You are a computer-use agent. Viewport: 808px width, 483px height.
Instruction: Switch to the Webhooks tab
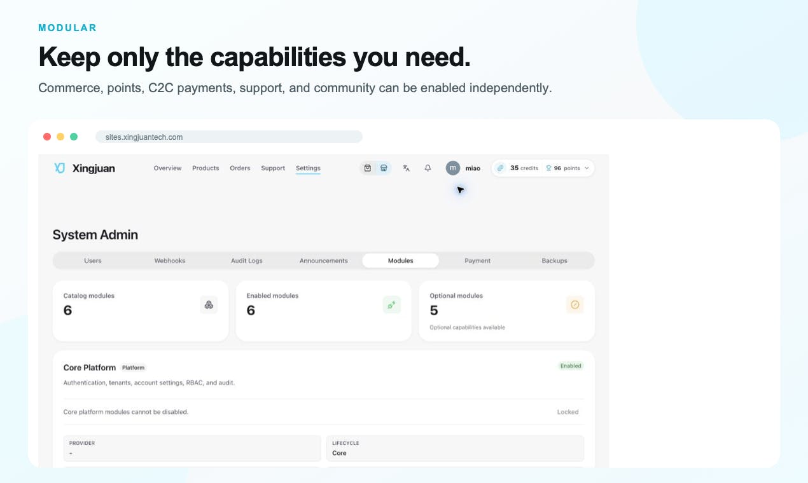tap(170, 261)
